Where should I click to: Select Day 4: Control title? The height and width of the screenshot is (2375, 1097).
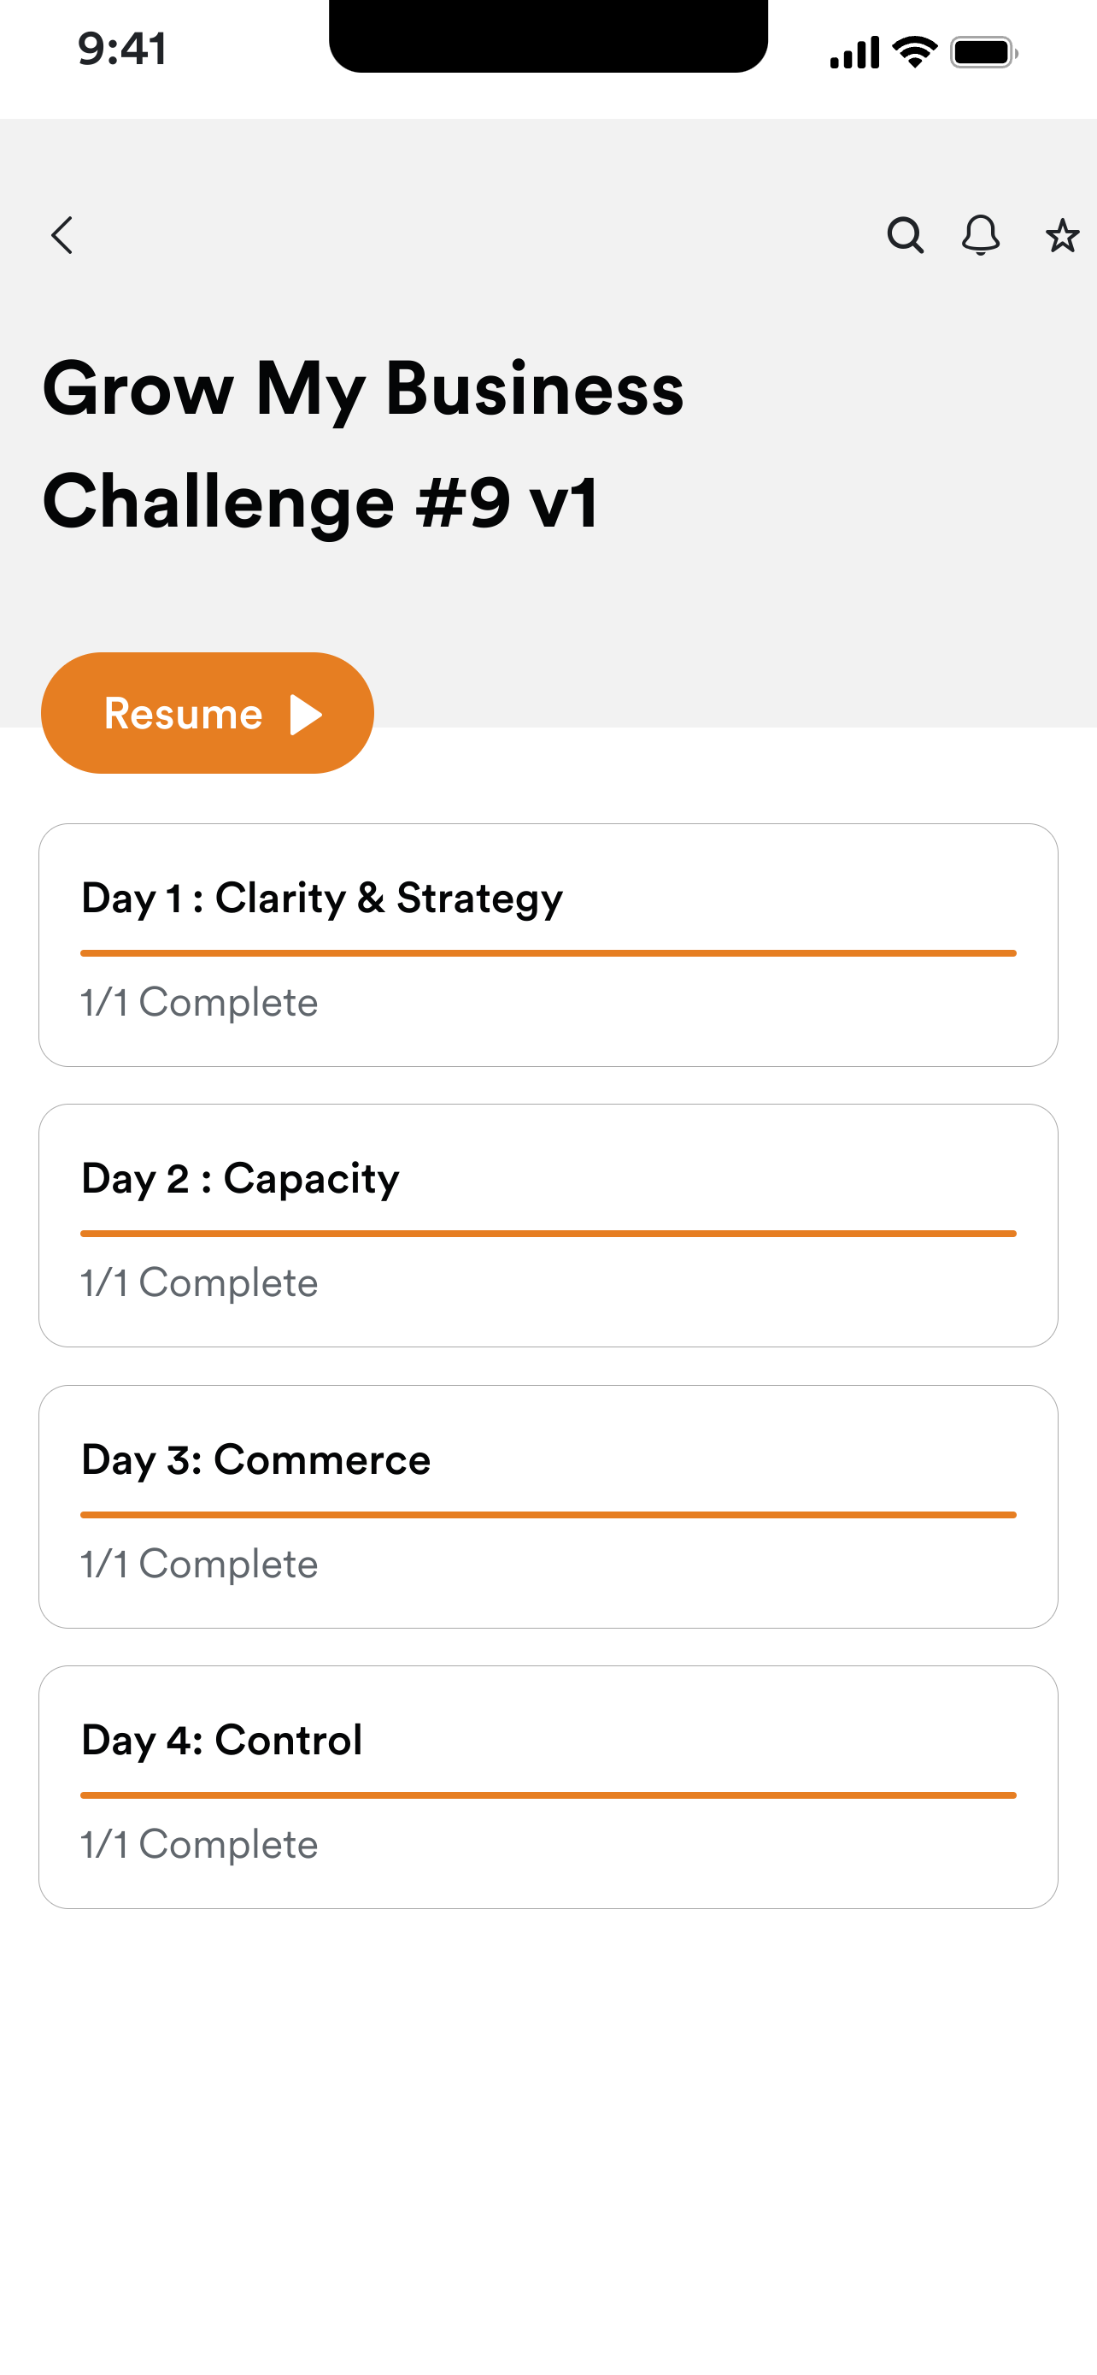(x=222, y=1741)
